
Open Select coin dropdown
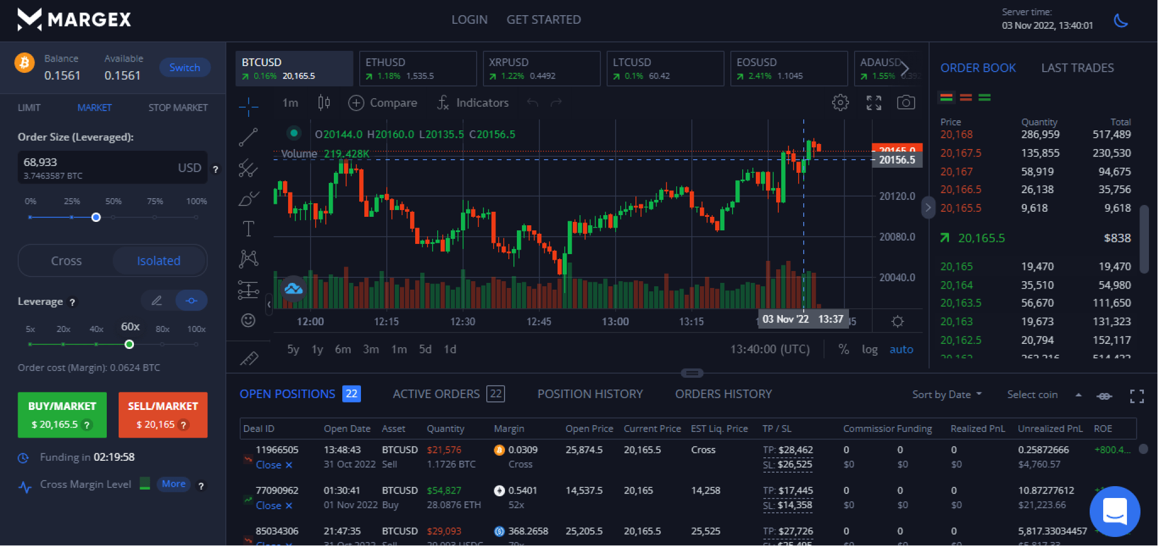[1044, 394]
